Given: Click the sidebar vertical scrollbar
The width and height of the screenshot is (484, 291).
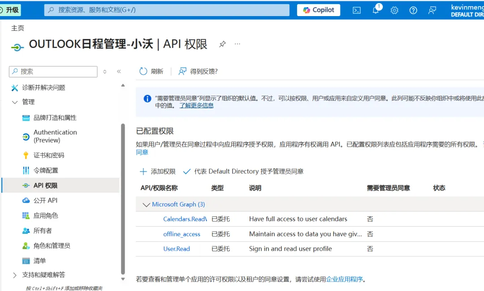Looking at the screenshot, I should 123,198.
